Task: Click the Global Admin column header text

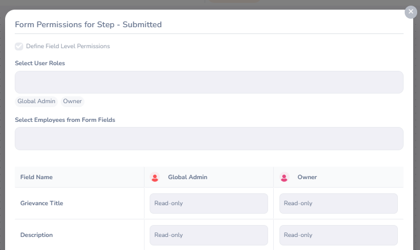Action: coord(188,177)
